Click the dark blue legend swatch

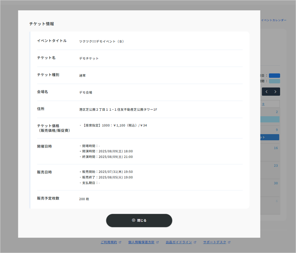[x=274, y=75]
